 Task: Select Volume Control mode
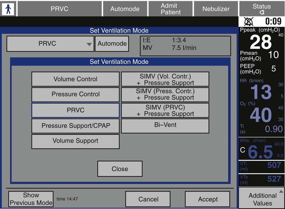[x=75, y=79]
